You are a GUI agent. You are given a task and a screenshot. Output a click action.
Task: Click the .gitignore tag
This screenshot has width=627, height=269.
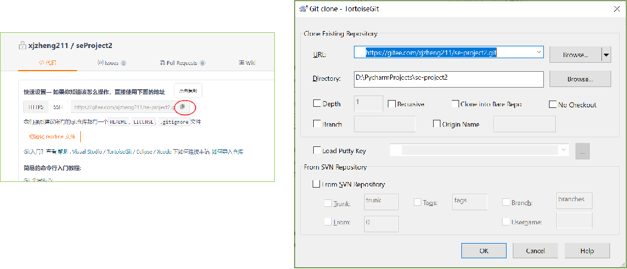[x=174, y=122]
